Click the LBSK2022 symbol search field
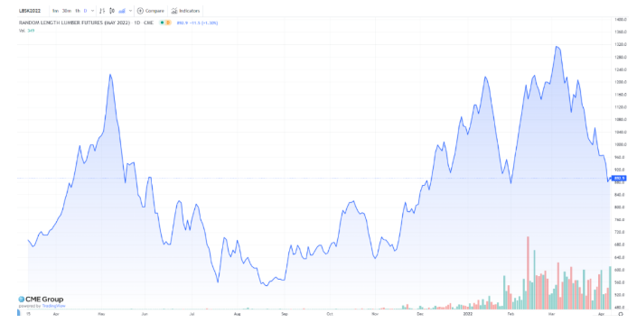 30,11
